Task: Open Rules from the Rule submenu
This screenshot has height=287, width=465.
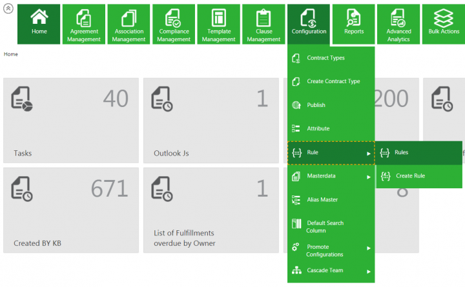Action: [401, 153]
